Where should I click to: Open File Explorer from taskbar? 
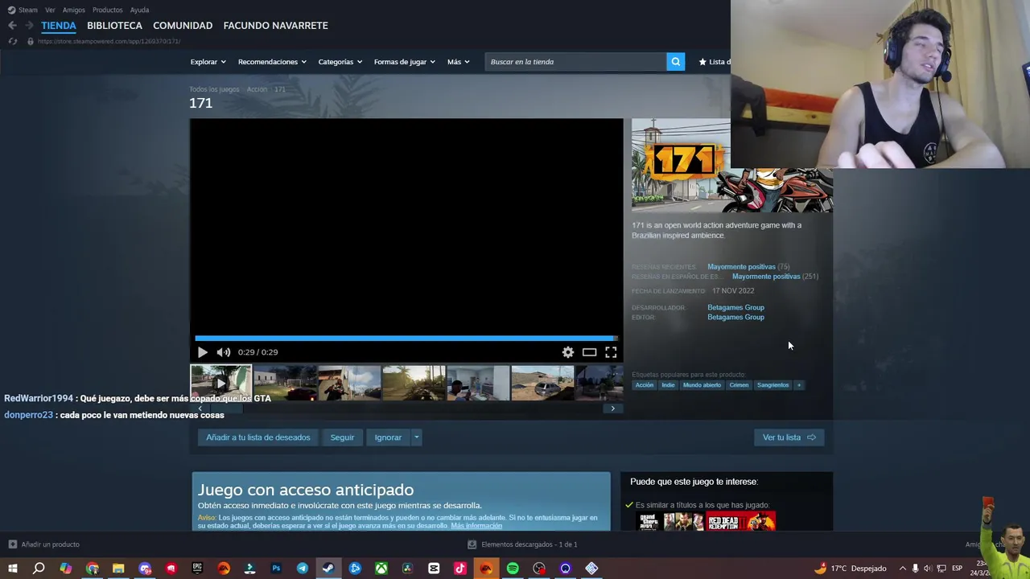[x=118, y=569]
